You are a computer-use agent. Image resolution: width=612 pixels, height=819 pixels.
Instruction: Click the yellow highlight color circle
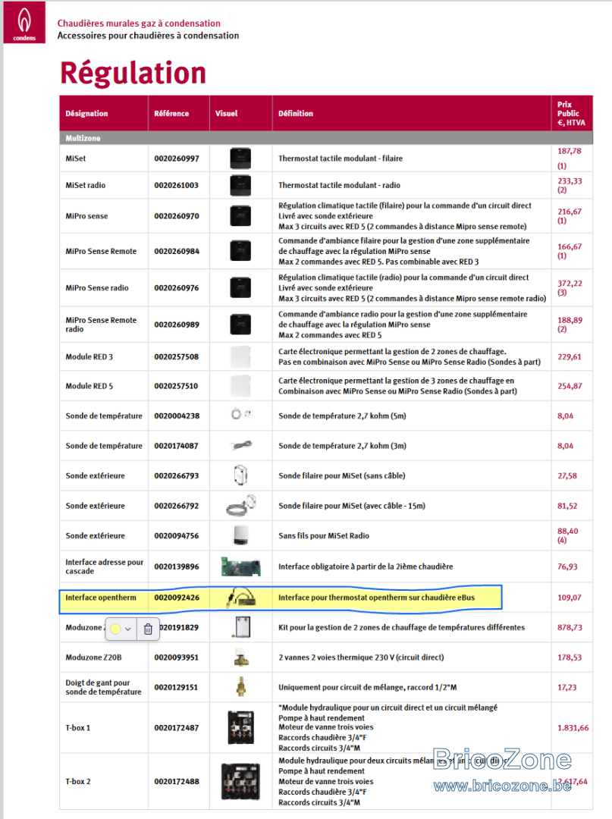click(116, 629)
